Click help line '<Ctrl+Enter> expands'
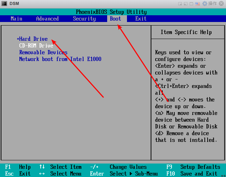 pos(183,86)
